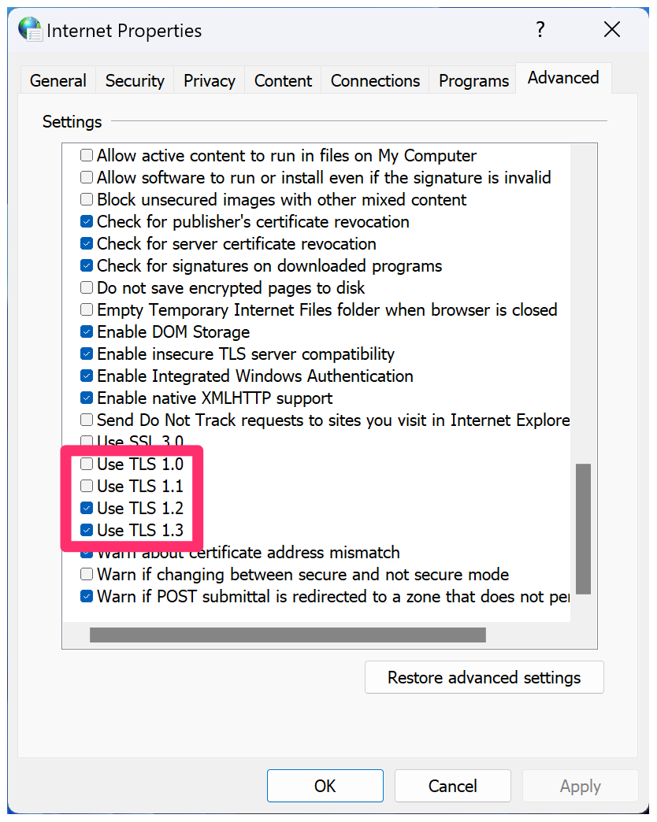Click the Internet Properties globe icon
This screenshot has width=657, height=822.
tap(31, 30)
